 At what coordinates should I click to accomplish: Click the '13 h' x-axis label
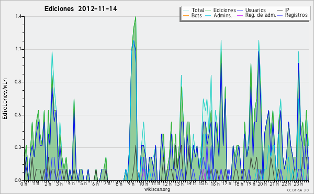(x=179, y=184)
